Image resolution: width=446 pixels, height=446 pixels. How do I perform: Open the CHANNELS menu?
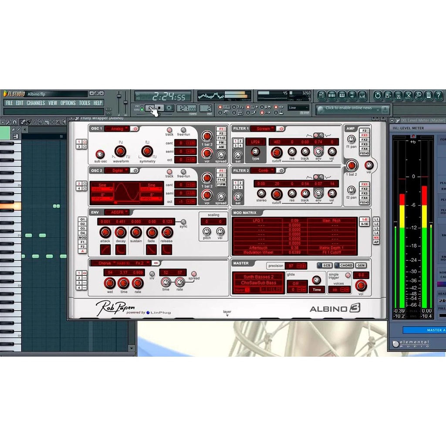[x=36, y=103]
